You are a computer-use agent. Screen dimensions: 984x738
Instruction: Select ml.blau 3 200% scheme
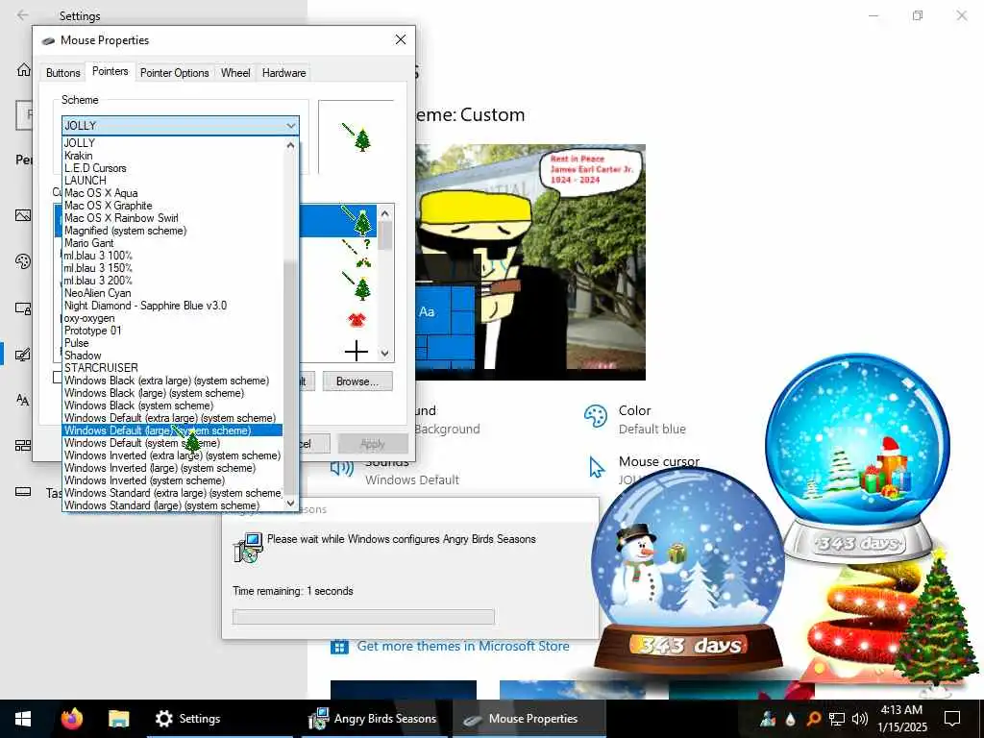click(x=173, y=281)
